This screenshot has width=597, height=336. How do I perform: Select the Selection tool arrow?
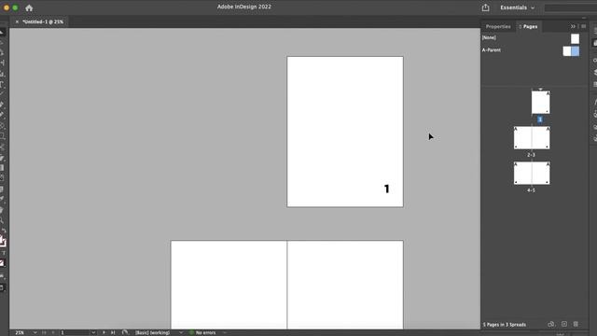point(2,33)
